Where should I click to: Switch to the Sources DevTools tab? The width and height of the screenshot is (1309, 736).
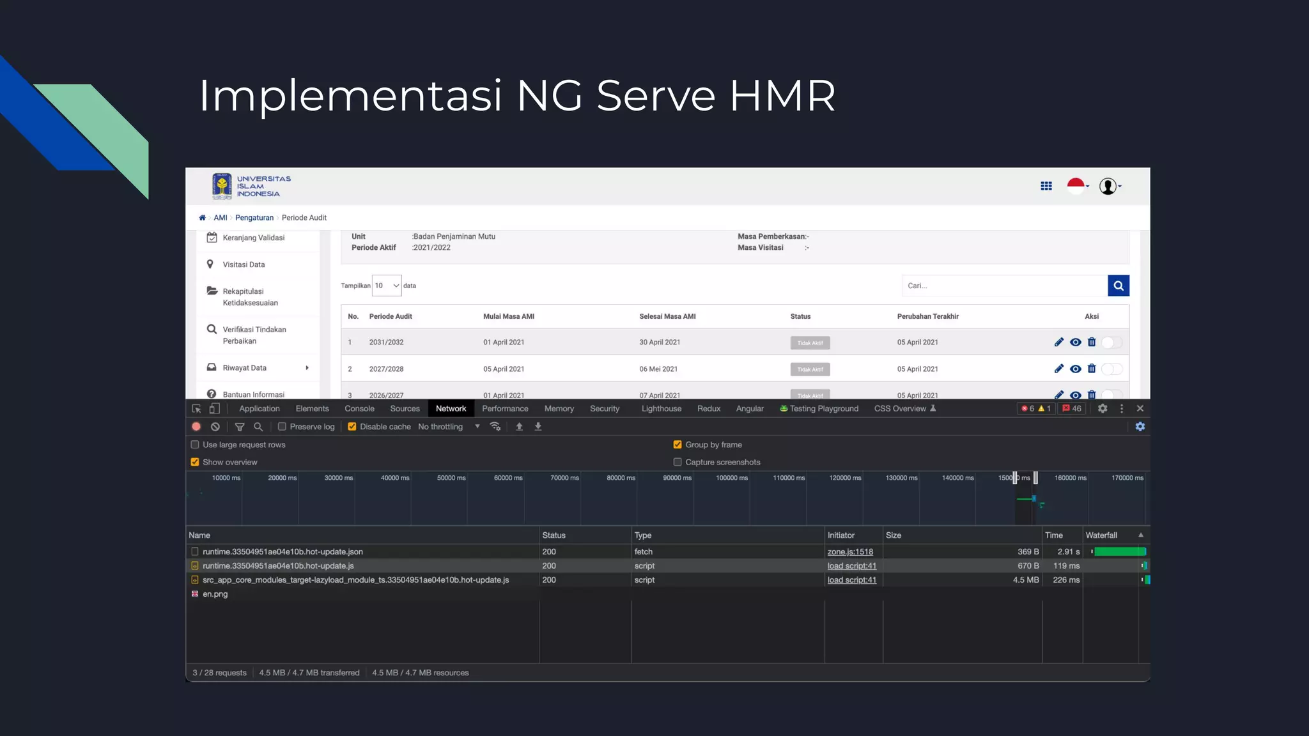pyautogui.click(x=405, y=409)
